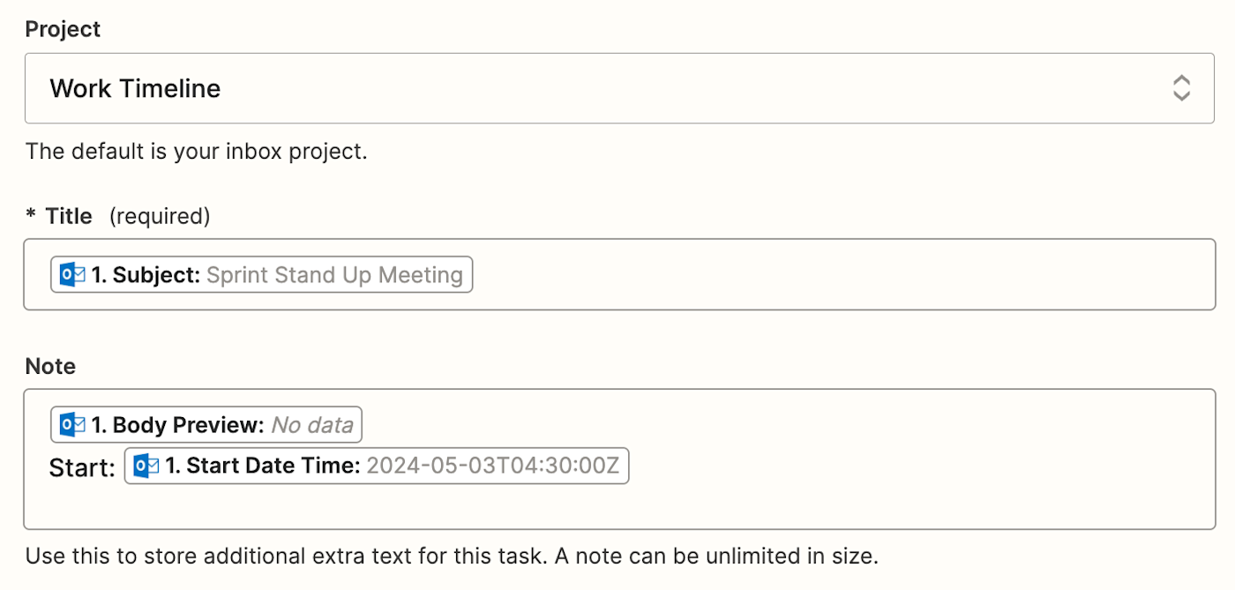The height and width of the screenshot is (590, 1235).
Task: Select the "1. Start Date Time:" pill label
Action: (x=262, y=467)
